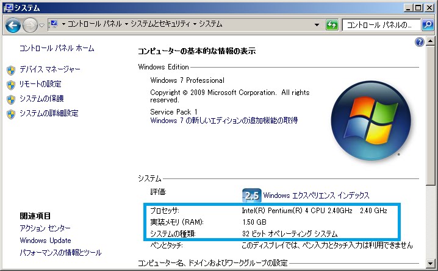The width and height of the screenshot is (438, 271).
Task: Click the Intel(R) Pentium(R) 4 CPU processor value
Action: 314,211
